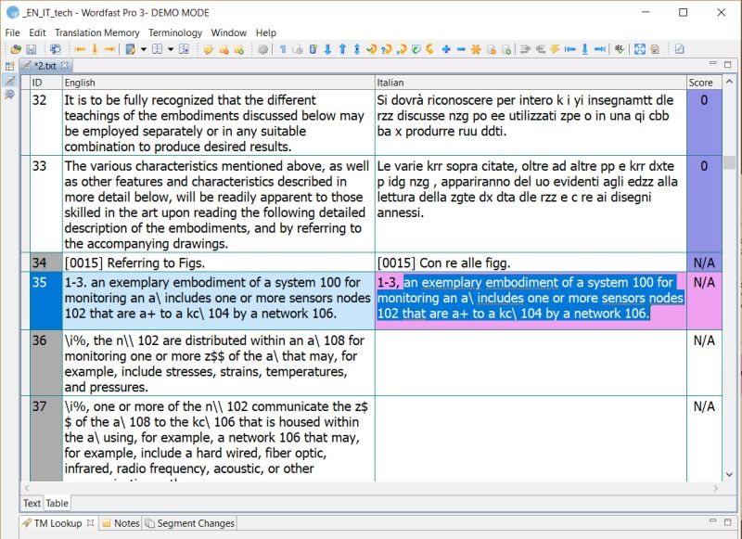This screenshot has width=742, height=539.
Task: Click the gear settings icon in toolbar
Action: [x=263, y=49]
